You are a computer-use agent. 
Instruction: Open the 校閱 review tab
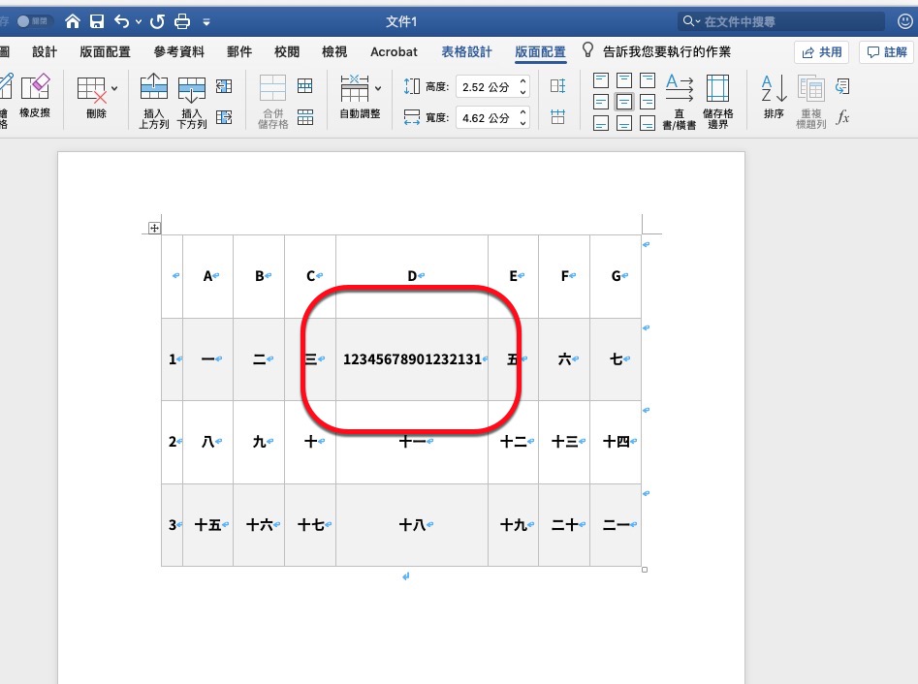[286, 51]
